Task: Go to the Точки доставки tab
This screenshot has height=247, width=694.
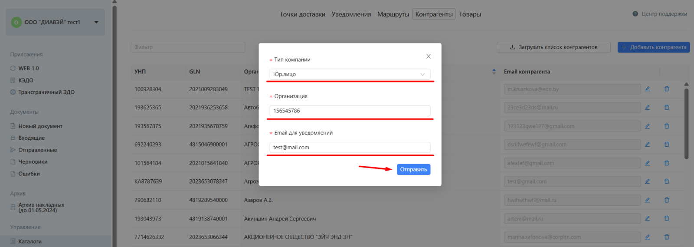Action: 302,14
